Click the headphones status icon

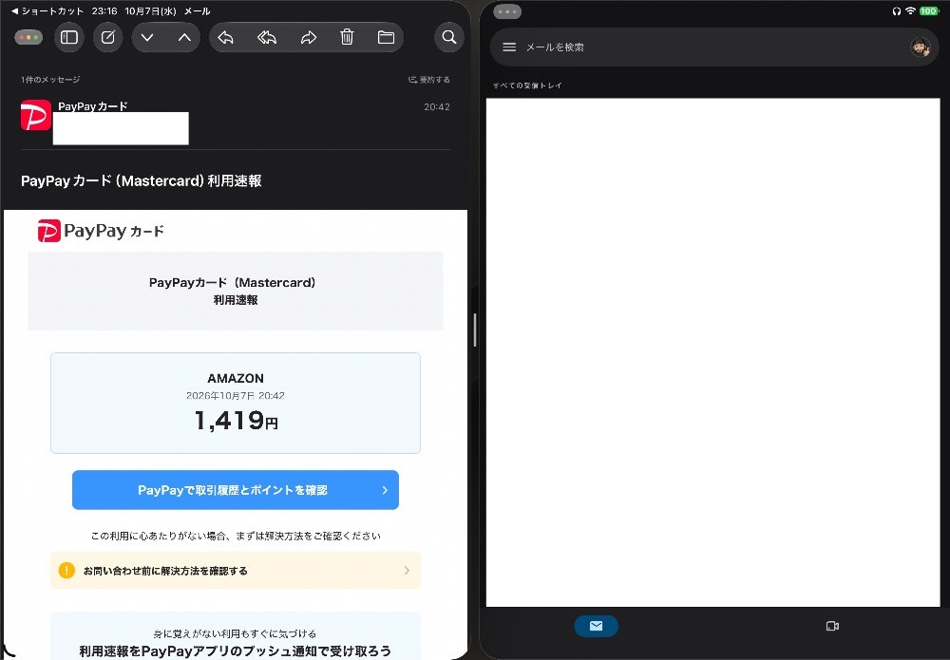click(x=897, y=10)
